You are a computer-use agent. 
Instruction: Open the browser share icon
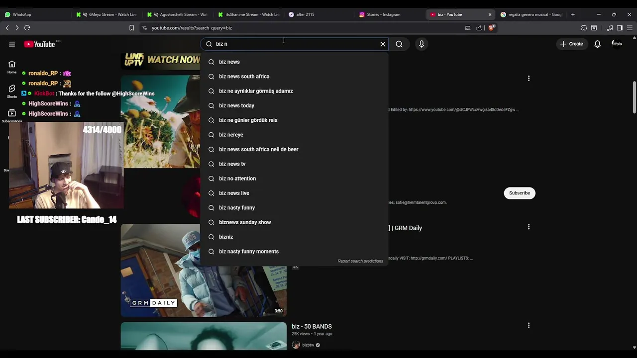(x=479, y=28)
